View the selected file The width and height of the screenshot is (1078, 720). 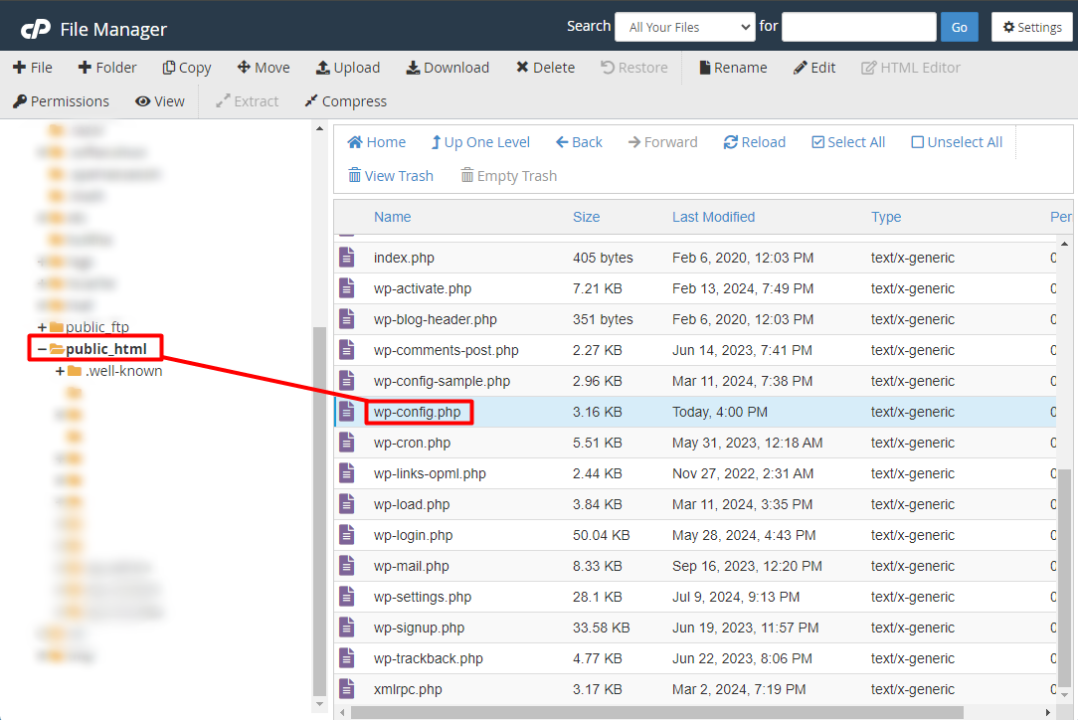tap(160, 101)
